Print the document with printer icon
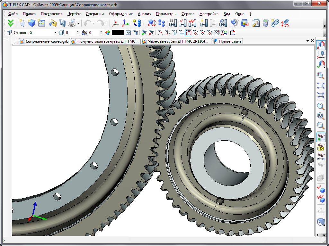The width and height of the screenshot is (329, 246). coord(72,23)
